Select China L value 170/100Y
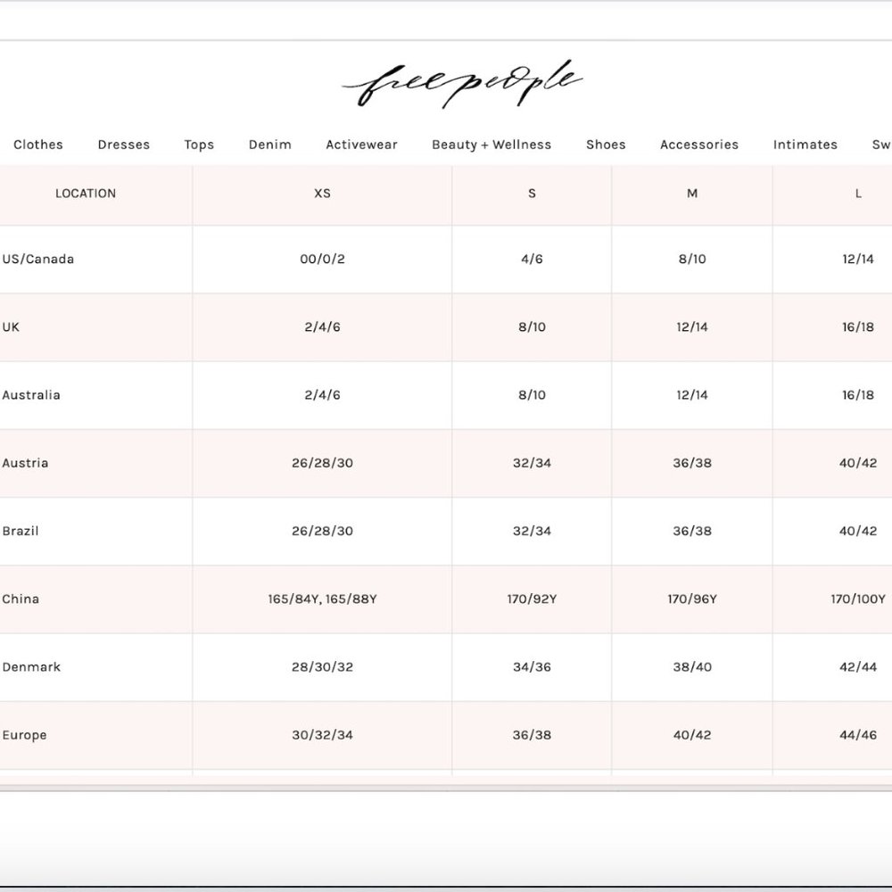892x892 pixels. (x=858, y=599)
